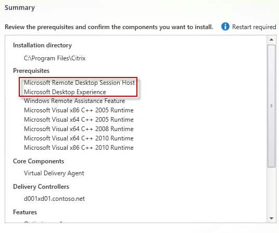This screenshot has height=233, width=279.
Task: Click the C:\Program Files\Citrix path
Action: click(x=55, y=58)
